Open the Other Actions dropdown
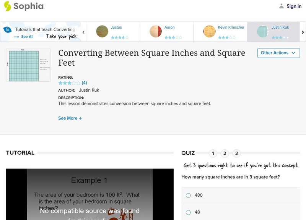The height and width of the screenshot is (220, 306). click(x=278, y=53)
